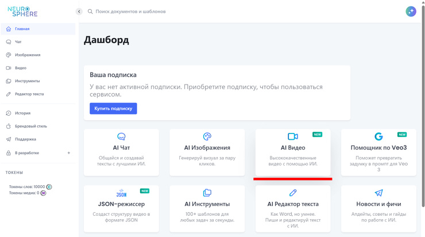Select Видео in the sidebar
This screenshot has height=237, width=425.
[21, 68]
